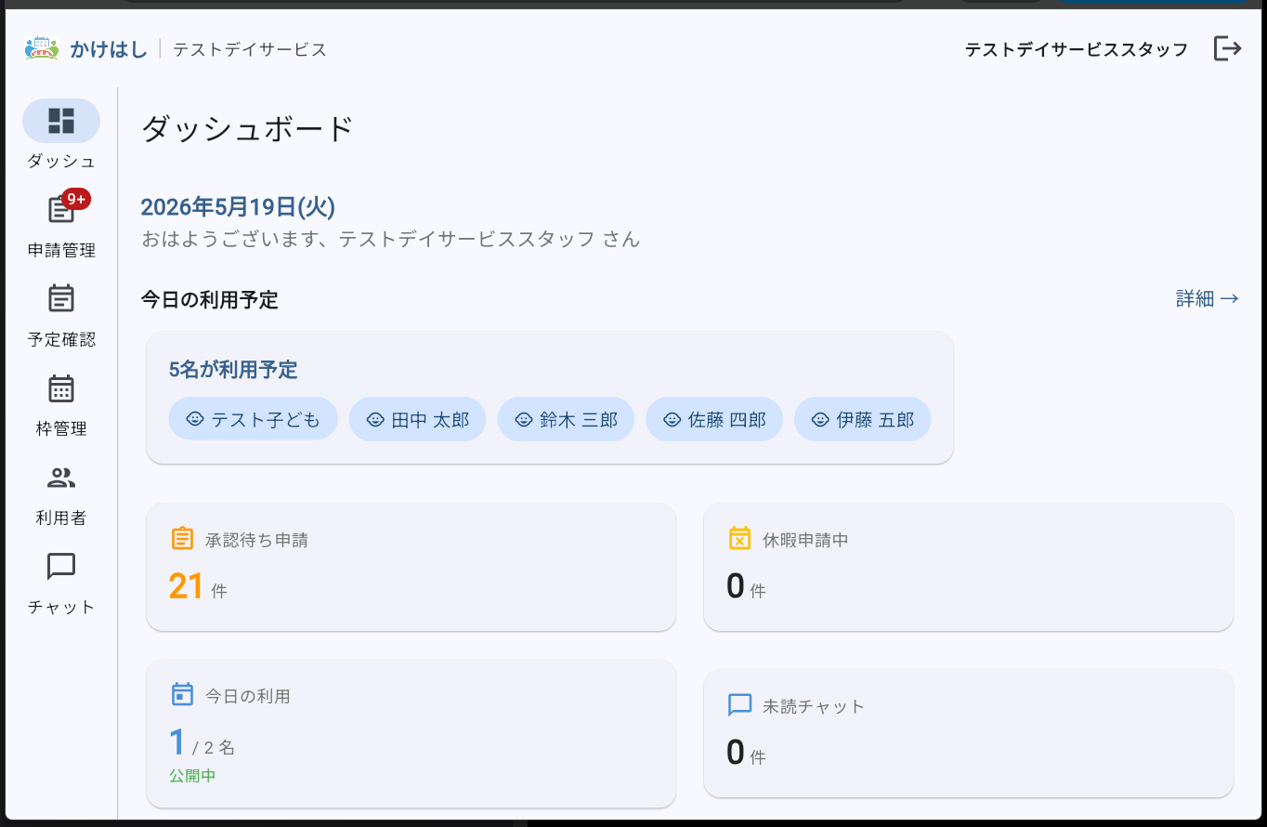Open the 詳細 → link
Viewport: 1267px width, 827px height.
1207,298
